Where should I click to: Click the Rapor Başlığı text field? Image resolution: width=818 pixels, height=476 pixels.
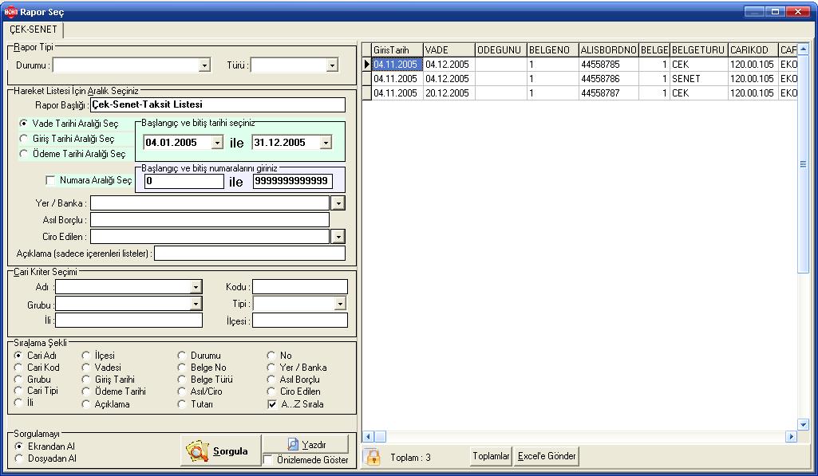[218, 104]
